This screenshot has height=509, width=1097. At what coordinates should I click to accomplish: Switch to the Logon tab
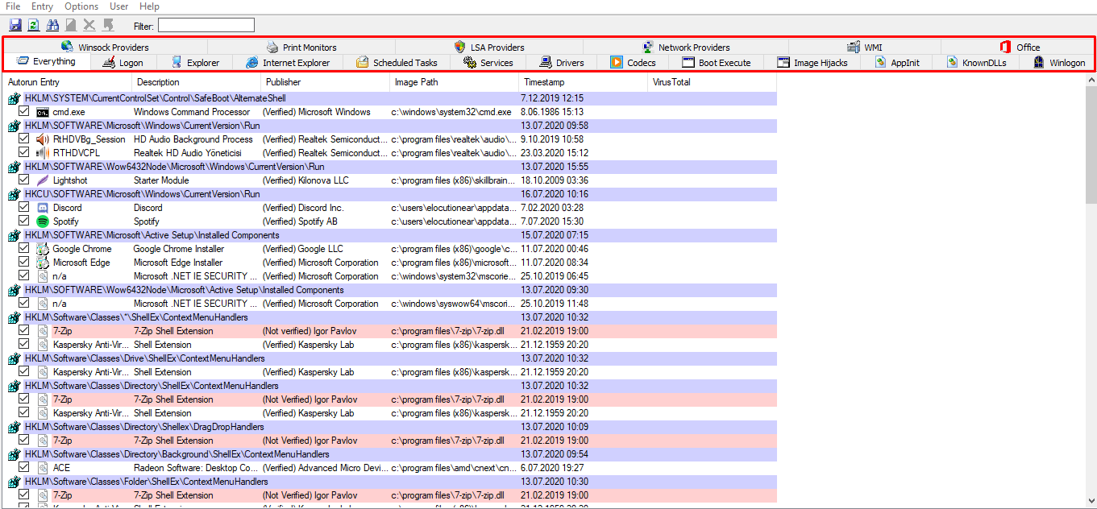(x=123, y=63)
